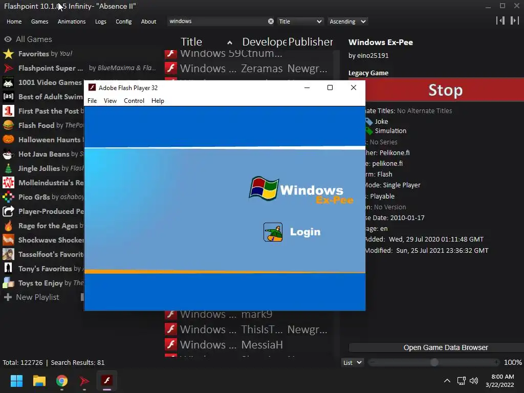This screenshot has width=524, height=393.
Task: Open File Explorer from taskbar
Action: 39,381
